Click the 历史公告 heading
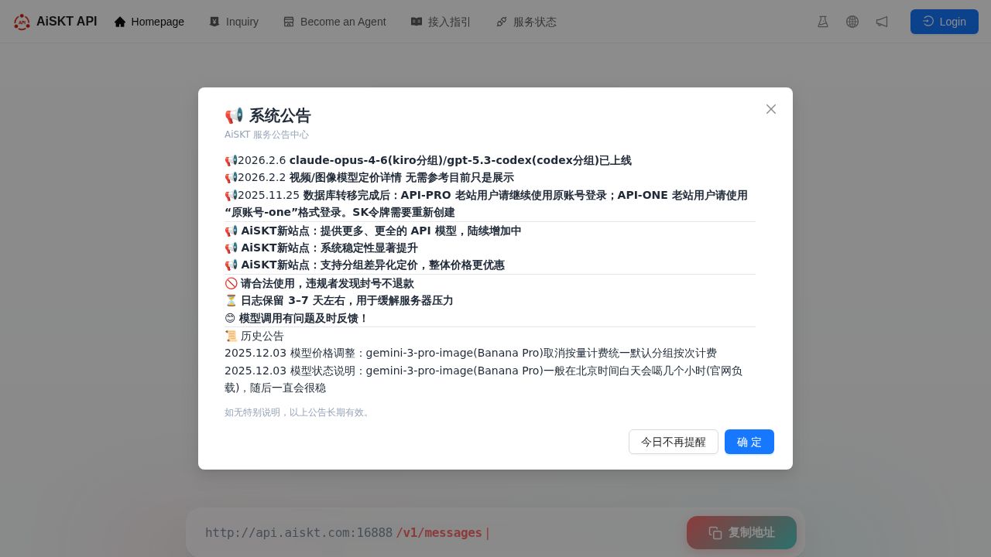The image size is (991, 557). (254, 336)
